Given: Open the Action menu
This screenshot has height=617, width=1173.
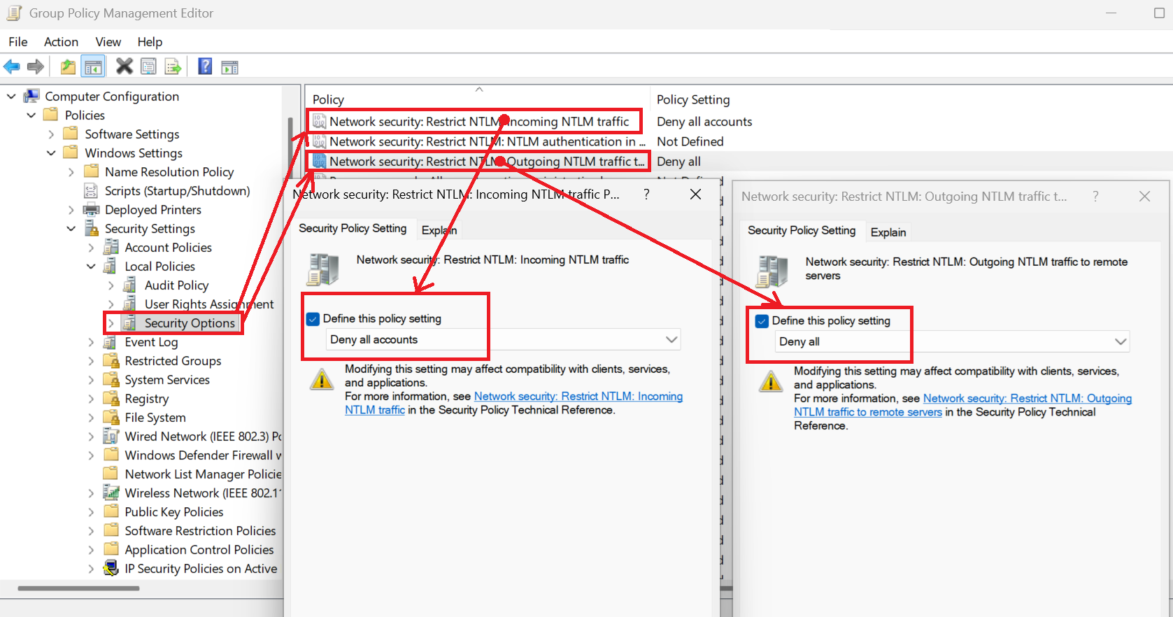Looking at the screenshot, I should click(x=61, y=42).
